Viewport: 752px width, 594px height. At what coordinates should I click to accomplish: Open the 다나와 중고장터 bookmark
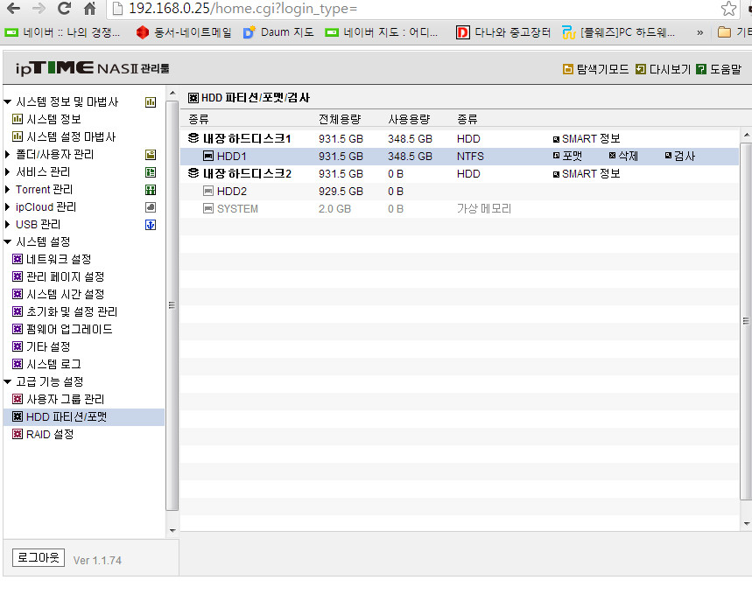pyautogui.click(x=503, y=32)
